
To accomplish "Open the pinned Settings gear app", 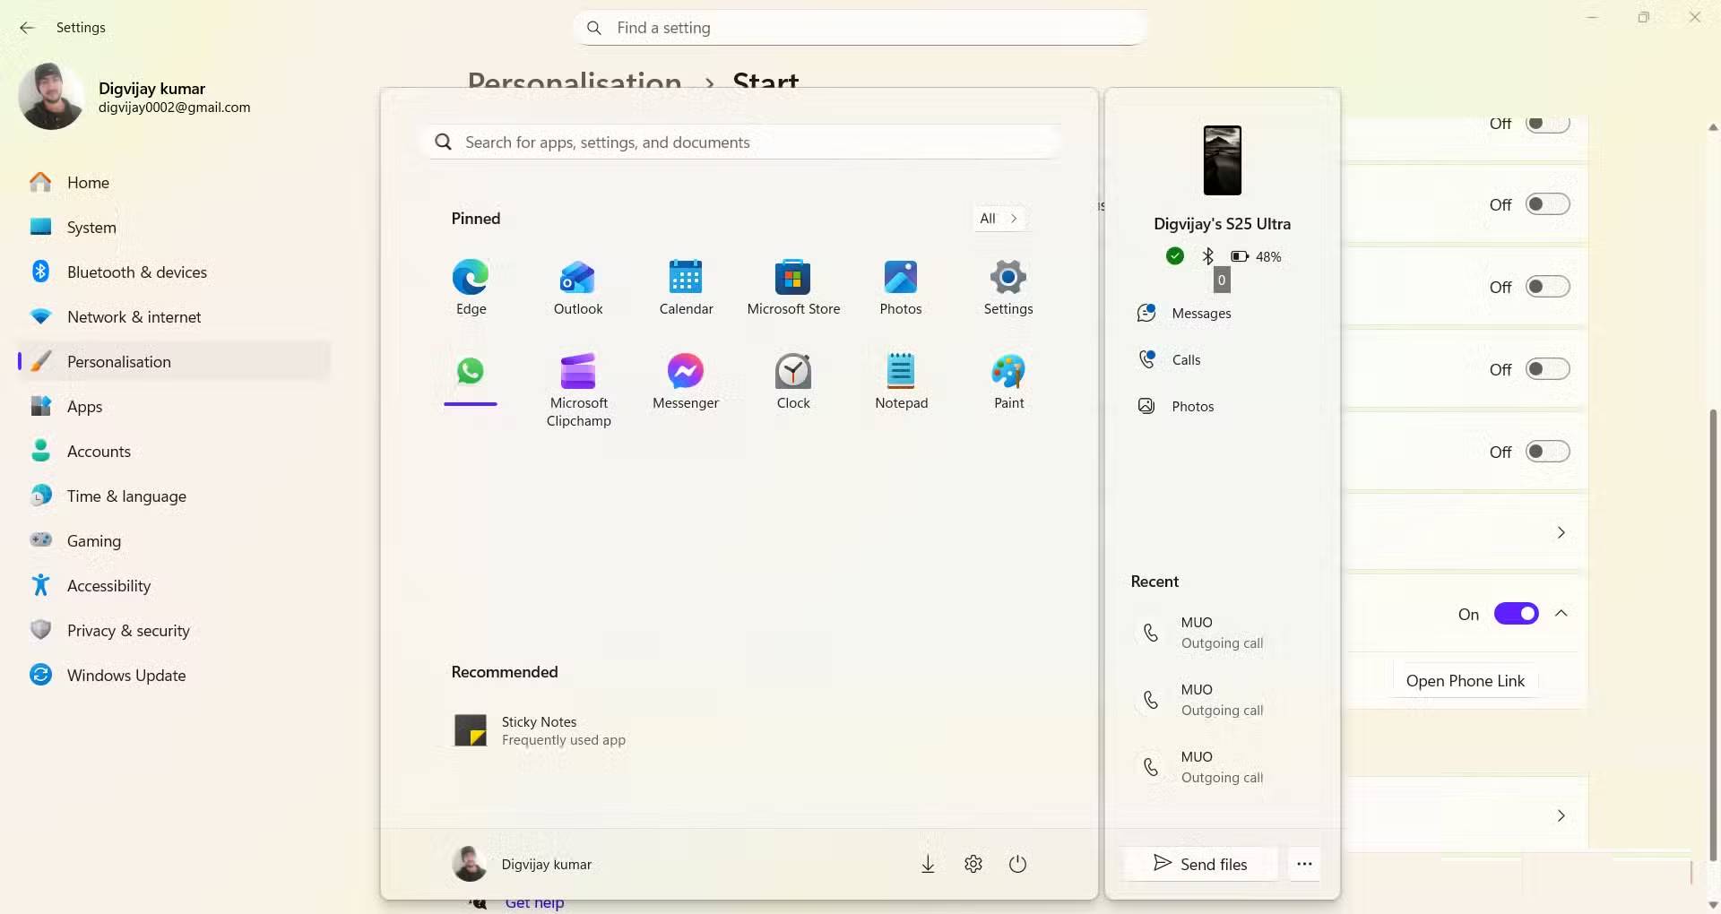I will tap(1008, 287).
